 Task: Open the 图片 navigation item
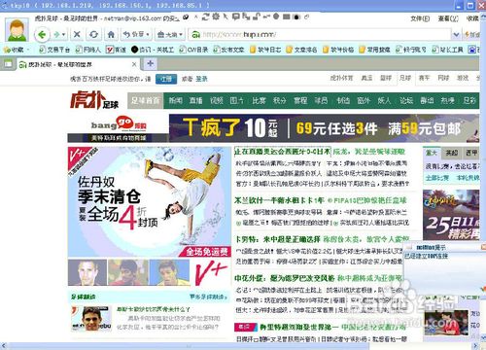coord(237,100)
